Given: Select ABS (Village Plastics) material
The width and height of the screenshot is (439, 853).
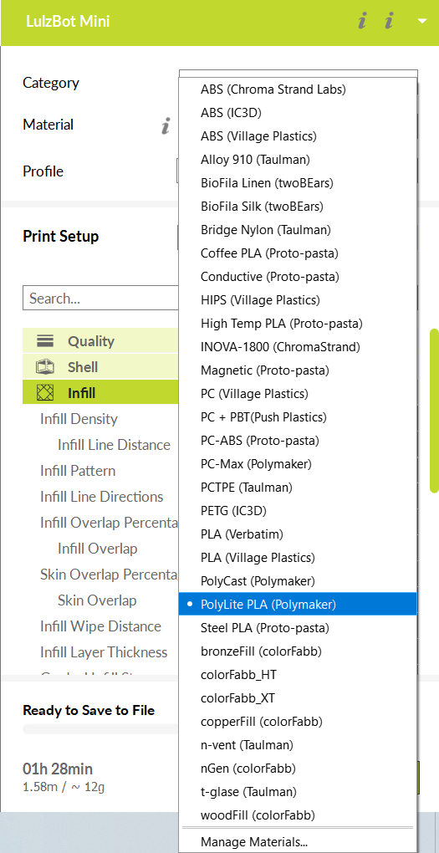Looking at the screenshot, I should (x=299, y=136).
